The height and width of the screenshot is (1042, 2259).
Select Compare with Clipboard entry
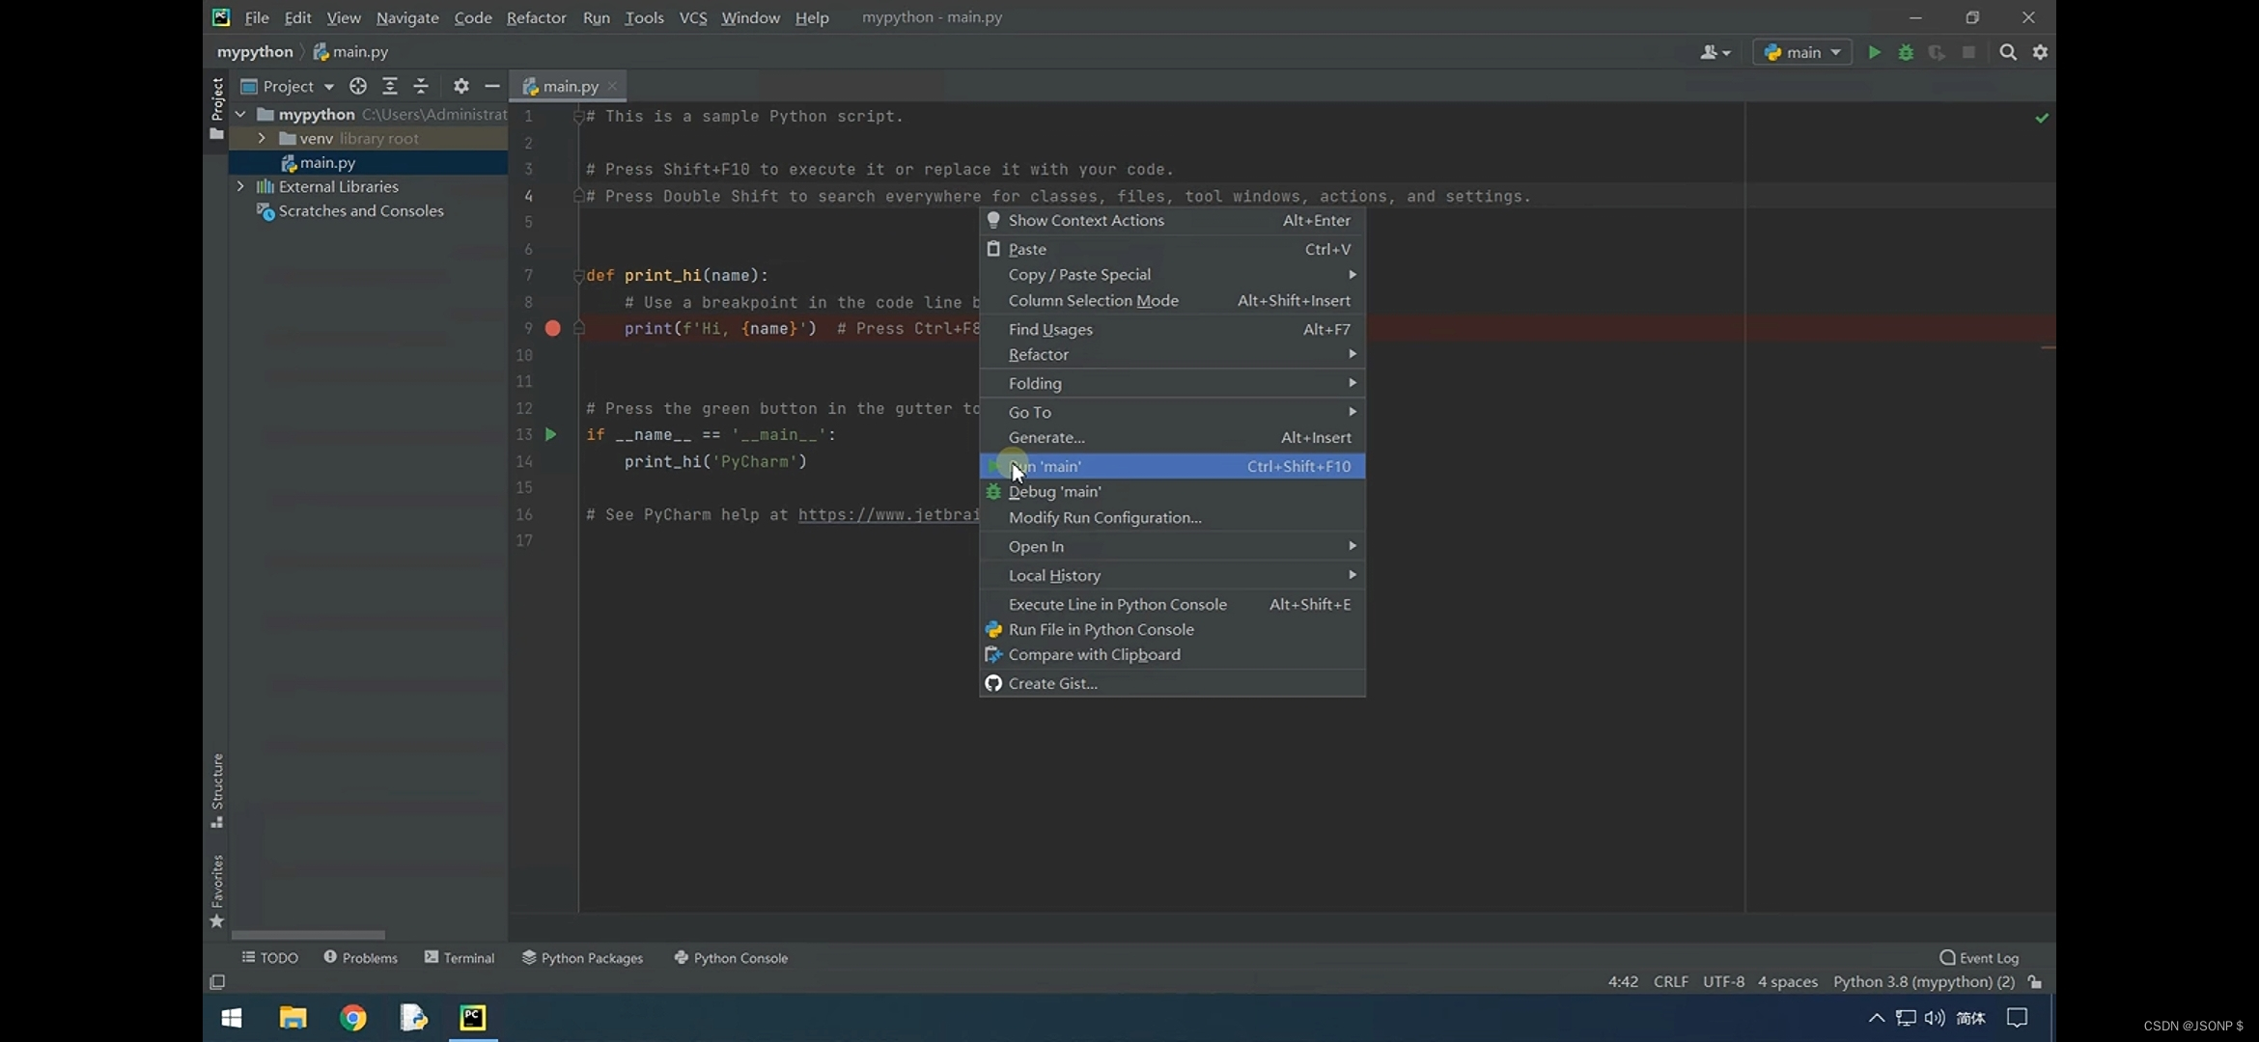pos(1172,654)
